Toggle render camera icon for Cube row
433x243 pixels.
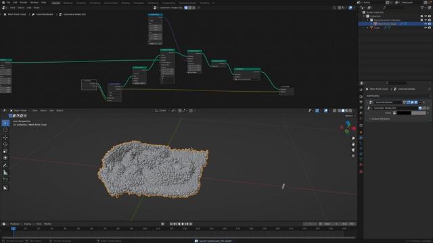pos(430,28)
